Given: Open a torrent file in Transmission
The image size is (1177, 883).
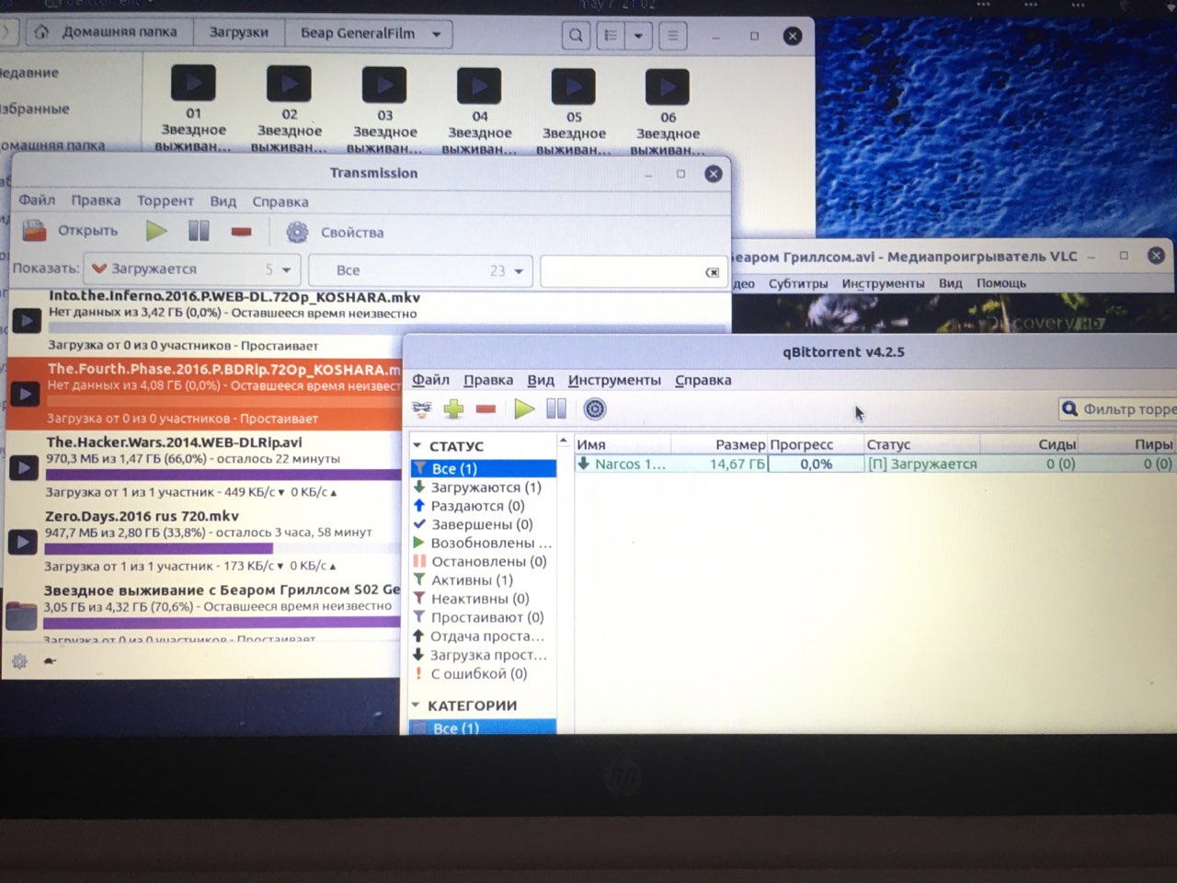Looking at the screenshot, I should 34,231.
